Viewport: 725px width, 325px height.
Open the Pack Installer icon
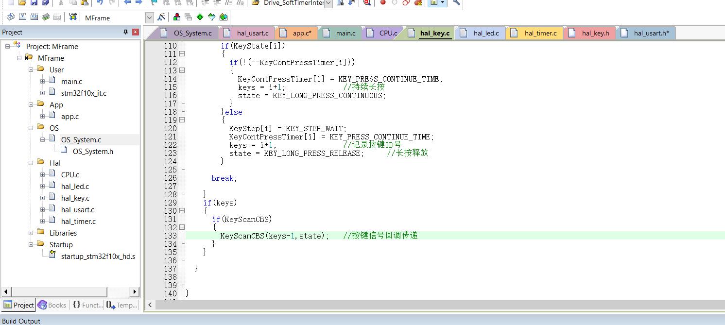point(223,17)
